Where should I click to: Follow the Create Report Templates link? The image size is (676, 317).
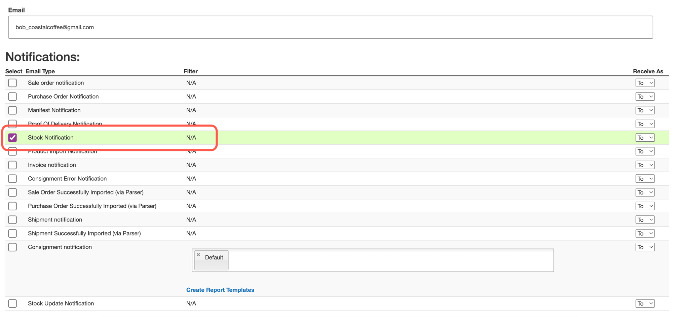click(220, 290)
